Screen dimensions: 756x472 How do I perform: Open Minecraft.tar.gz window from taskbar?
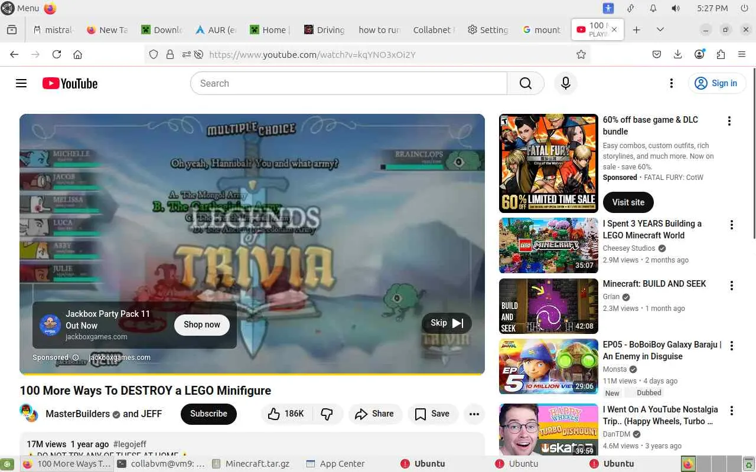point(252,464)
